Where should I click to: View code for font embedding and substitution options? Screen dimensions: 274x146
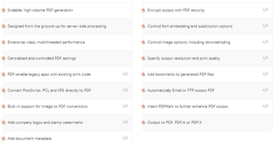[x=266, y=26]
